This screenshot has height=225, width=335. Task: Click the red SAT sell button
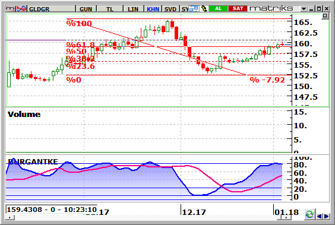pyautogui.click(x=238, y=8)
